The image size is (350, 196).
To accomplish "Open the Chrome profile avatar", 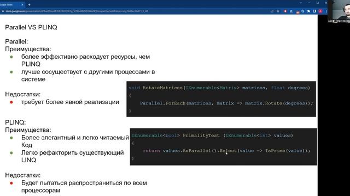I will 320,11.
